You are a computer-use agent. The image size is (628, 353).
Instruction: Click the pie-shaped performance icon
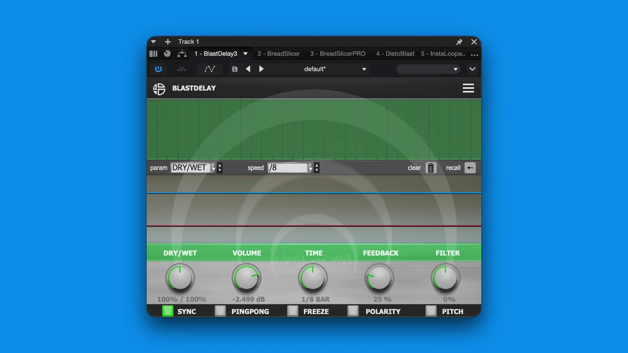pyautogui.click(x=167, y=54)
